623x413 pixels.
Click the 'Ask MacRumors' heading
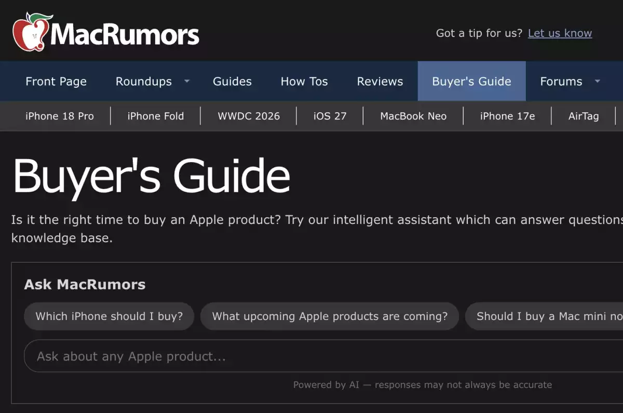coord(85,285)
